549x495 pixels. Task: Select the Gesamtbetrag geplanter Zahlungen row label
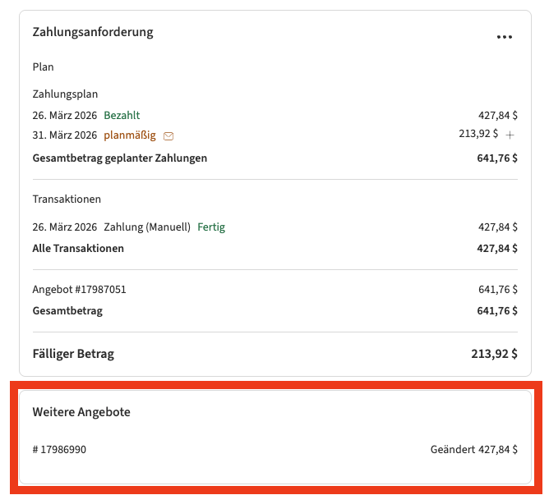coord(120,158)
